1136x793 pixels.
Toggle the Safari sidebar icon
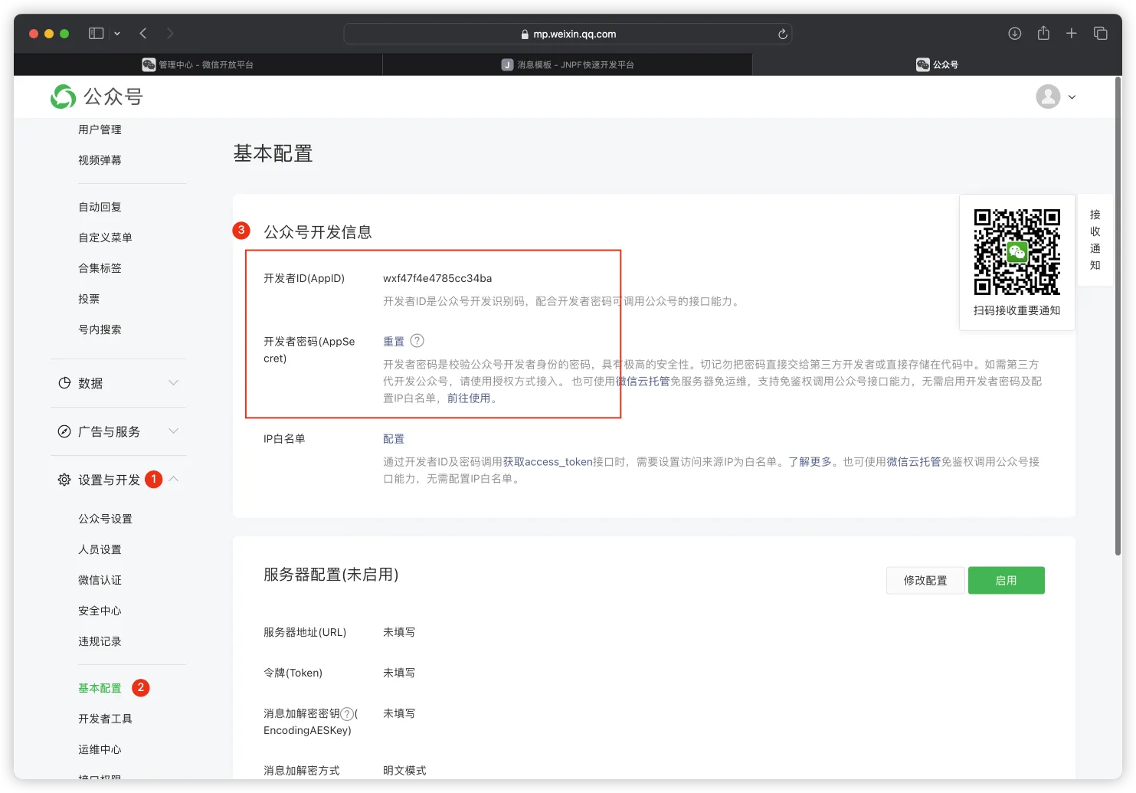click(x=96, y=34)
